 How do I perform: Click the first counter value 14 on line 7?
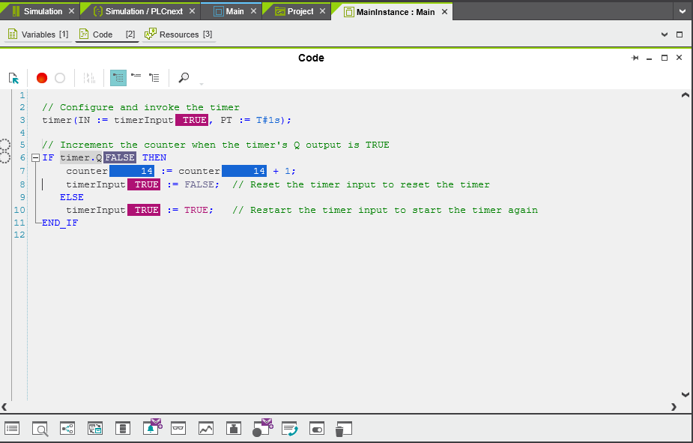(132, 171)
